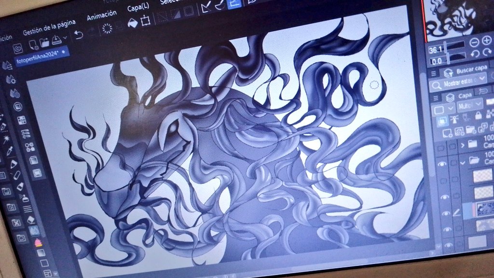Select the highlighted artwork layer thumbnail
Viewport: 494px width, 278px height.
[485, 209]
